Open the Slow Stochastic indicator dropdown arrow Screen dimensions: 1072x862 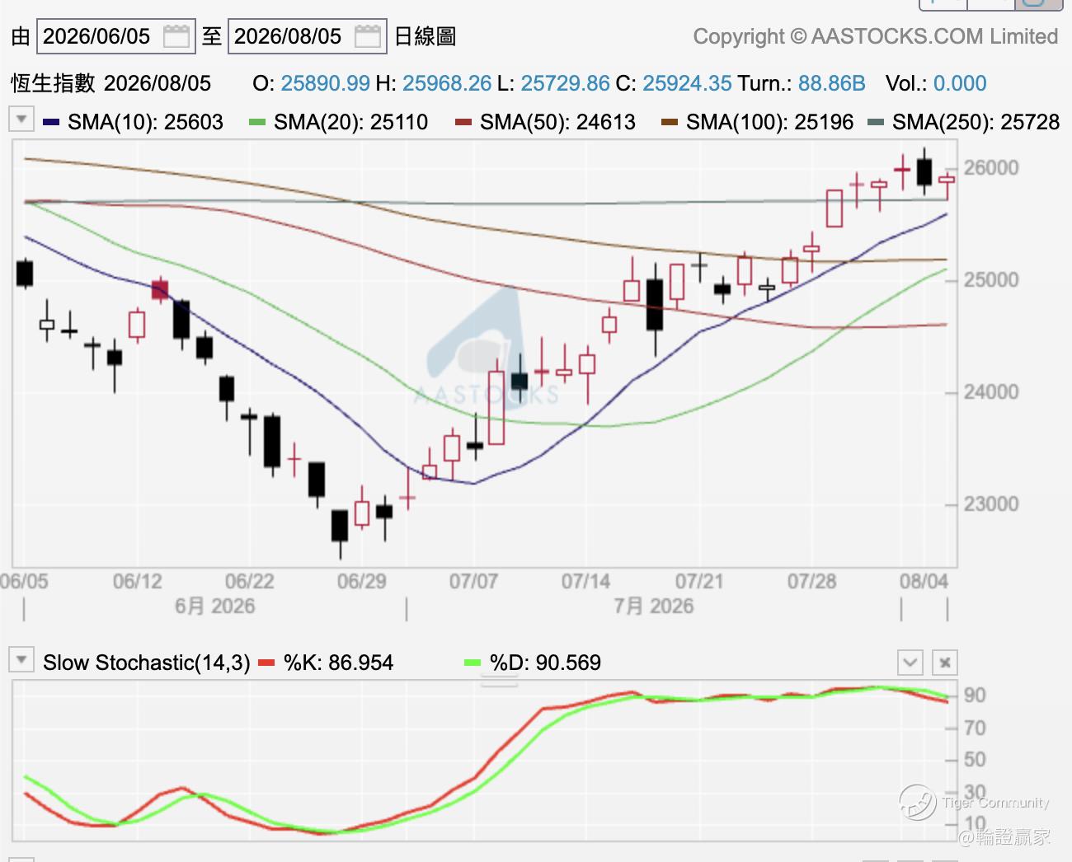point(21,659)
